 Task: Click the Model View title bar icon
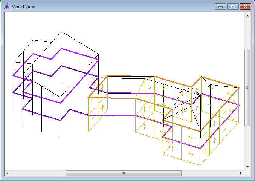point(6,7)
